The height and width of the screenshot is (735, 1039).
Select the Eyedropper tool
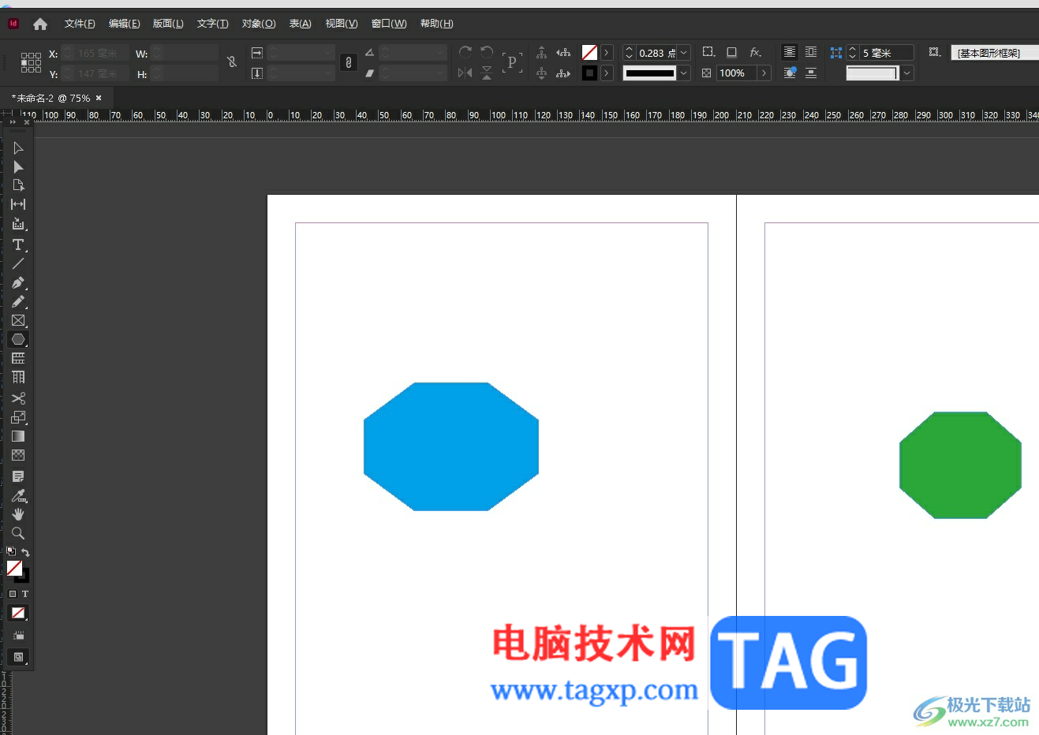click(18, 495)
